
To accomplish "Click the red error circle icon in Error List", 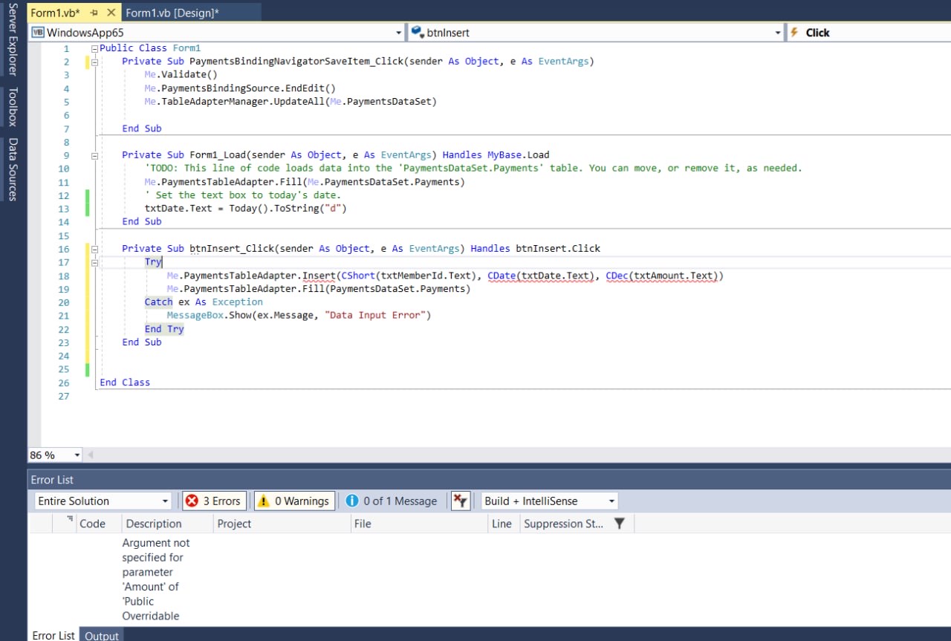I will [x=192, y=501].
